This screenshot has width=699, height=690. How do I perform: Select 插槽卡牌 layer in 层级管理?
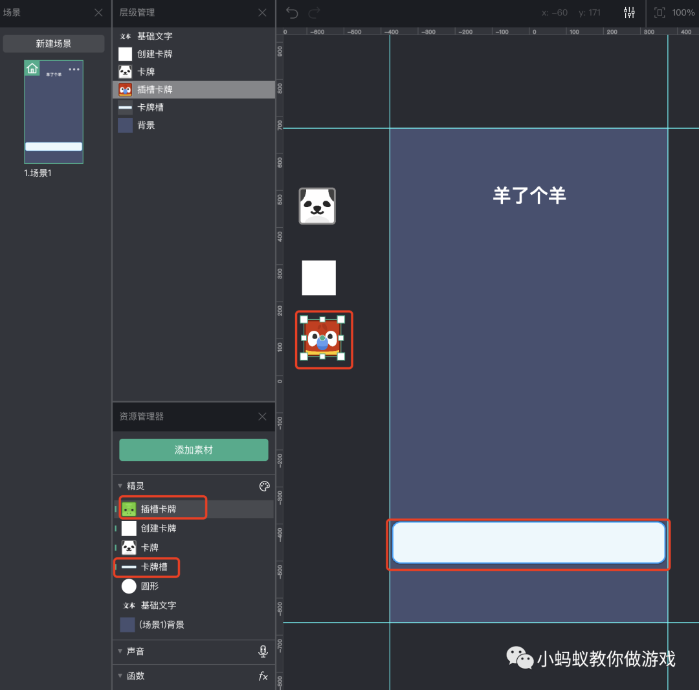(194, 89)
